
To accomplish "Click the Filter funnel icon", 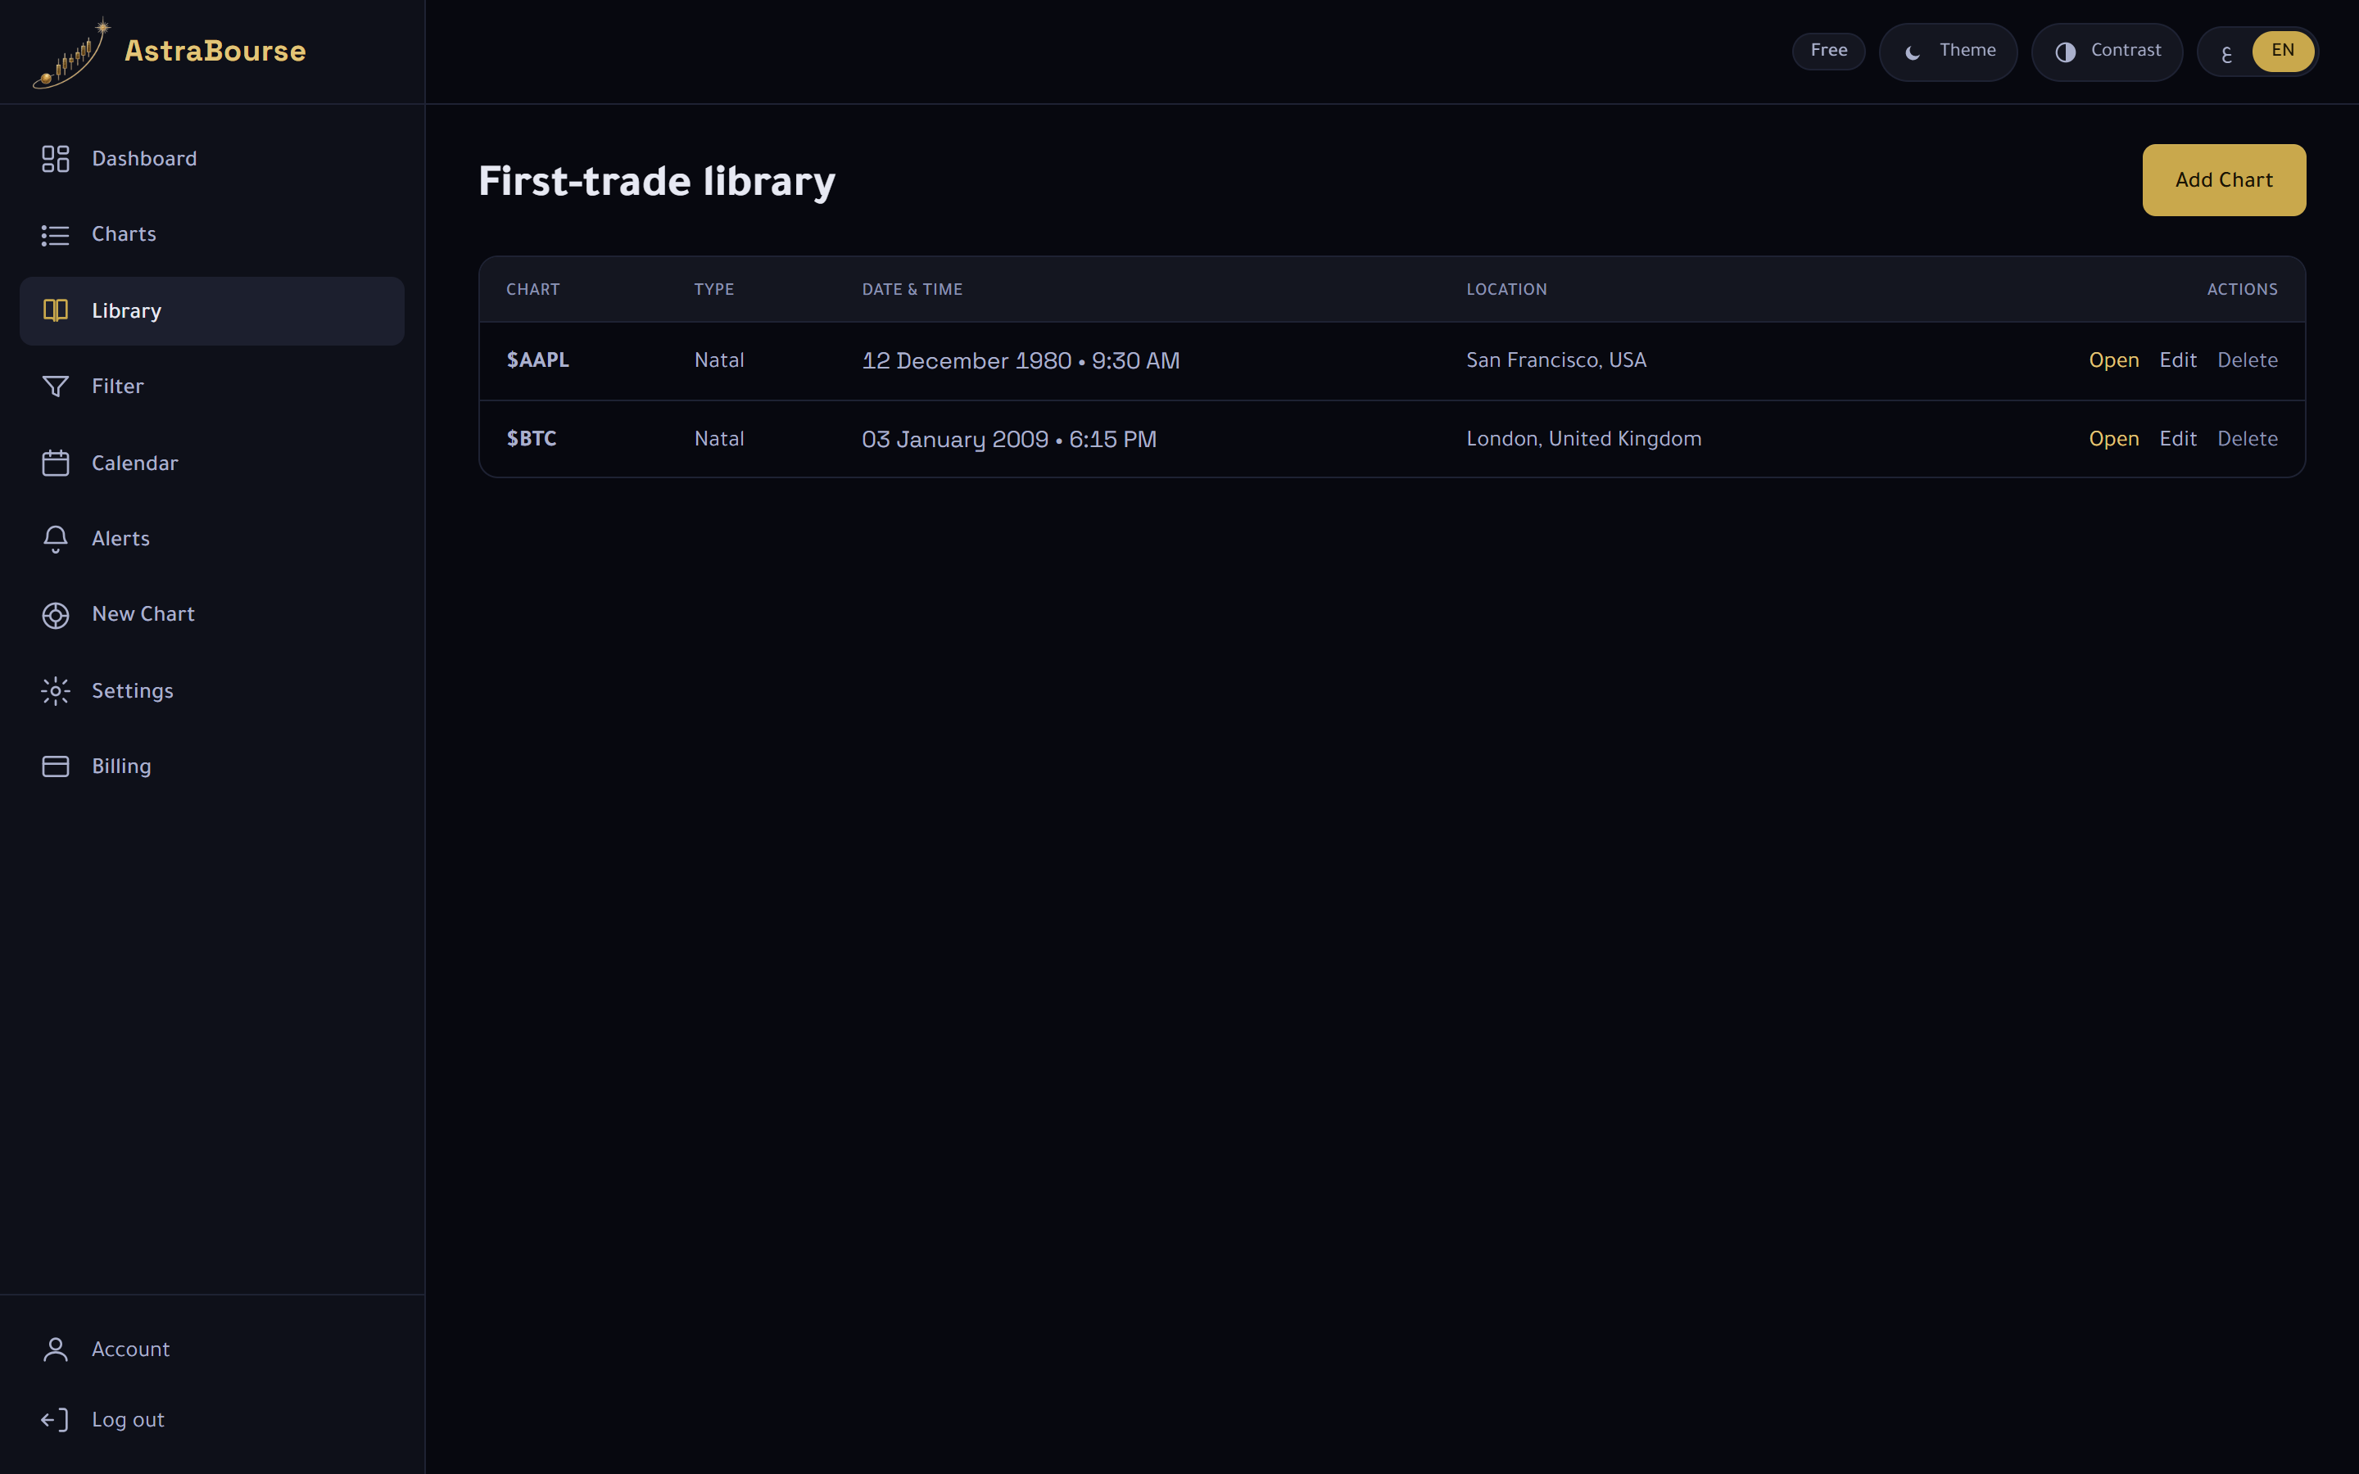I will coord(56,387).
